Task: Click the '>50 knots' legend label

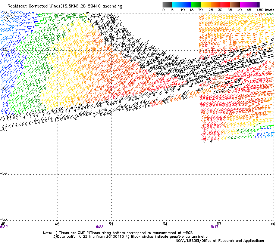Action: point(265,10)
